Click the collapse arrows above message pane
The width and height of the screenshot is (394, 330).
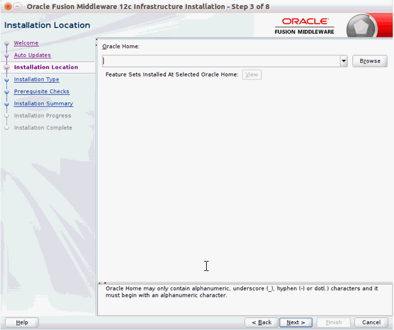click(x=102, y=283)
